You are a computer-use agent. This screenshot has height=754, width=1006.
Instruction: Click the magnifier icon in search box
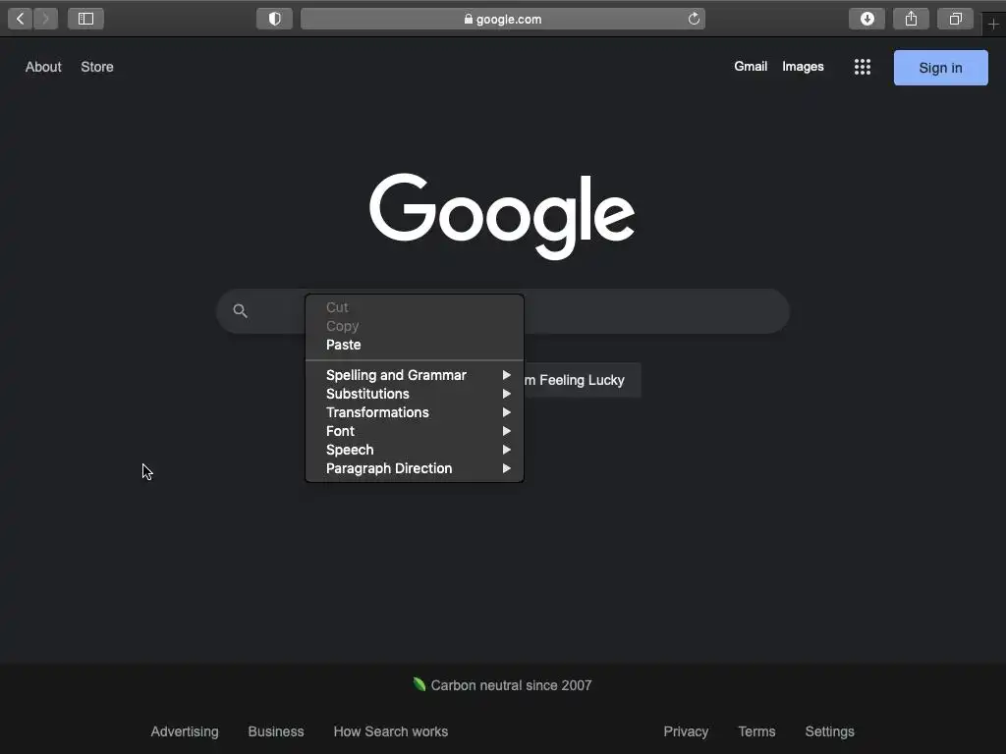[x=240, y=311]
